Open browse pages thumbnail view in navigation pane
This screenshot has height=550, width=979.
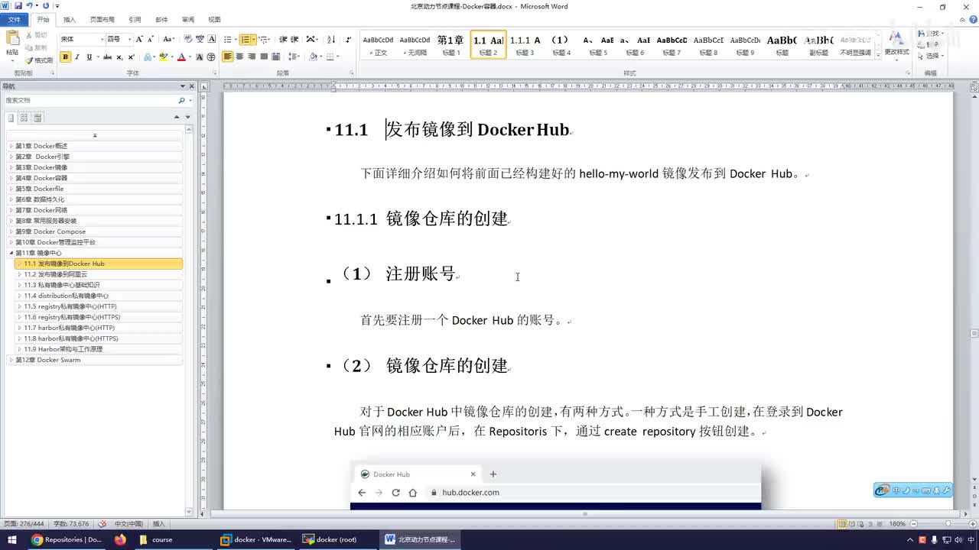[x=24, y=118]
